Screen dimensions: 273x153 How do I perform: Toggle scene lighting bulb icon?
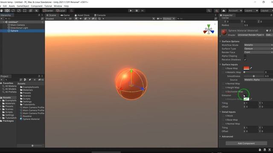click(x=76, y=19)
